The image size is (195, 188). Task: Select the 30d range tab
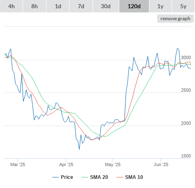[x=106, y=6]
